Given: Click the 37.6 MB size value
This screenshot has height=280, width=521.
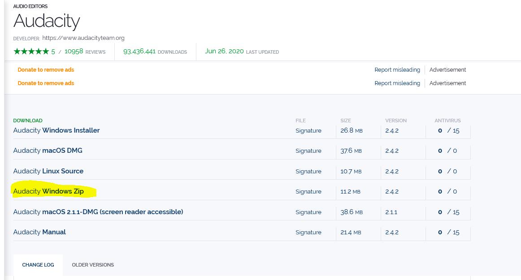Looking at the screenshot, I should [x=351, y=151].
